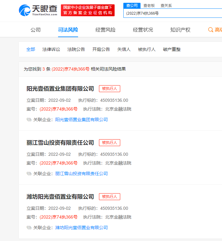The width and height of the screenshot is (222, 241).
Task: Switch to the 查关系 search tab
Action: click(166, 6)
